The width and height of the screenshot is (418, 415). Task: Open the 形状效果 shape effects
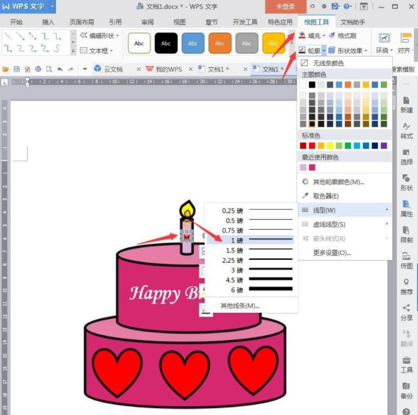tap(348, 50)
